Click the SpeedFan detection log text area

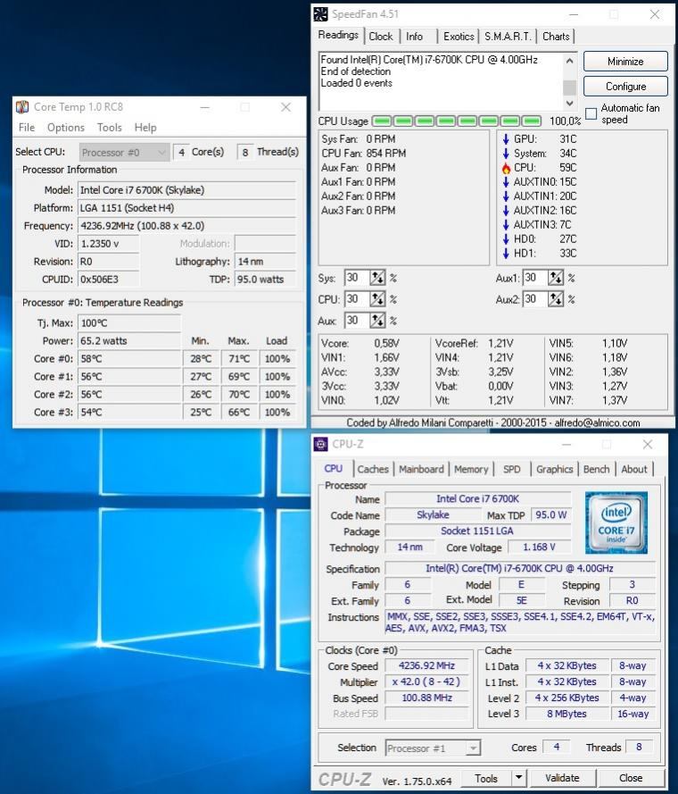click(x=441, y=81)
